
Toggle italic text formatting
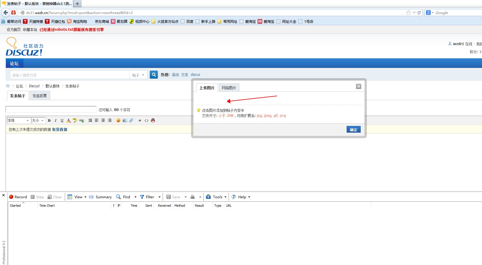[x=55, y=120]
